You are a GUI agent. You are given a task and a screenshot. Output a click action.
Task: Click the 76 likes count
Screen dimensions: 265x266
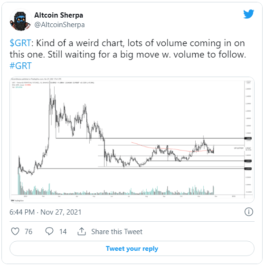click(28, 232)
